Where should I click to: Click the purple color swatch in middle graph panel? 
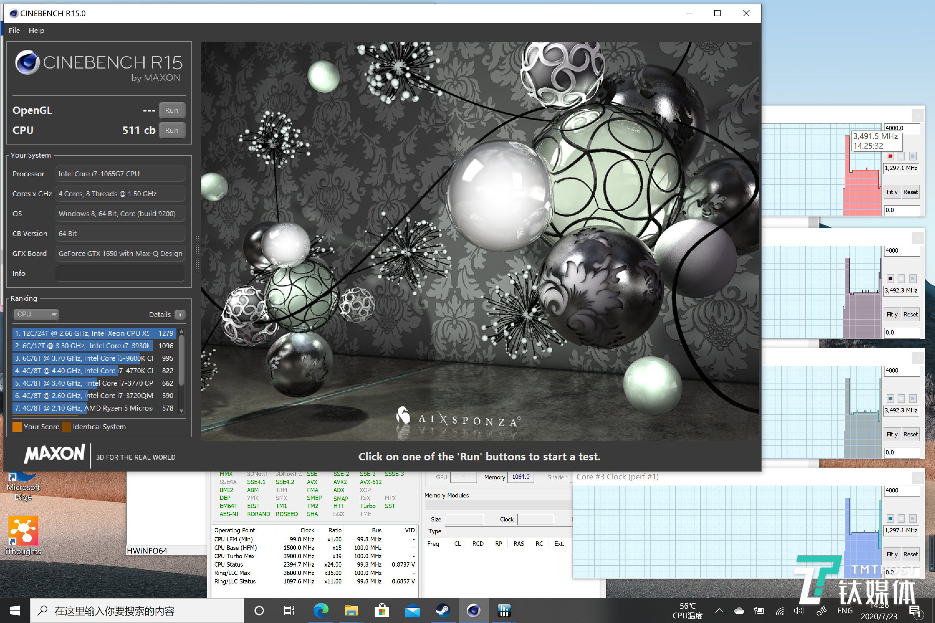(x=890, y=278)
